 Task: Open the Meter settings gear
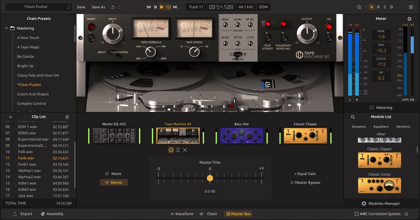[410, 19]
